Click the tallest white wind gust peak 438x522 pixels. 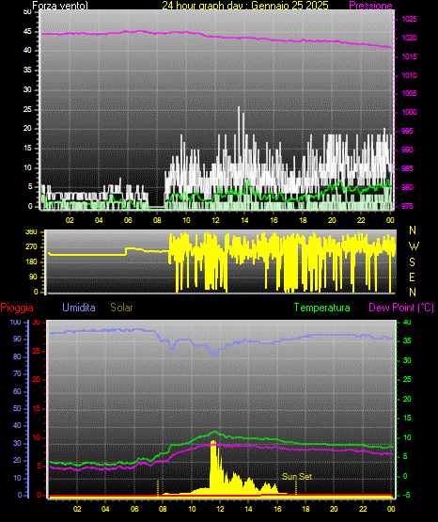click(x=239, y=108)
